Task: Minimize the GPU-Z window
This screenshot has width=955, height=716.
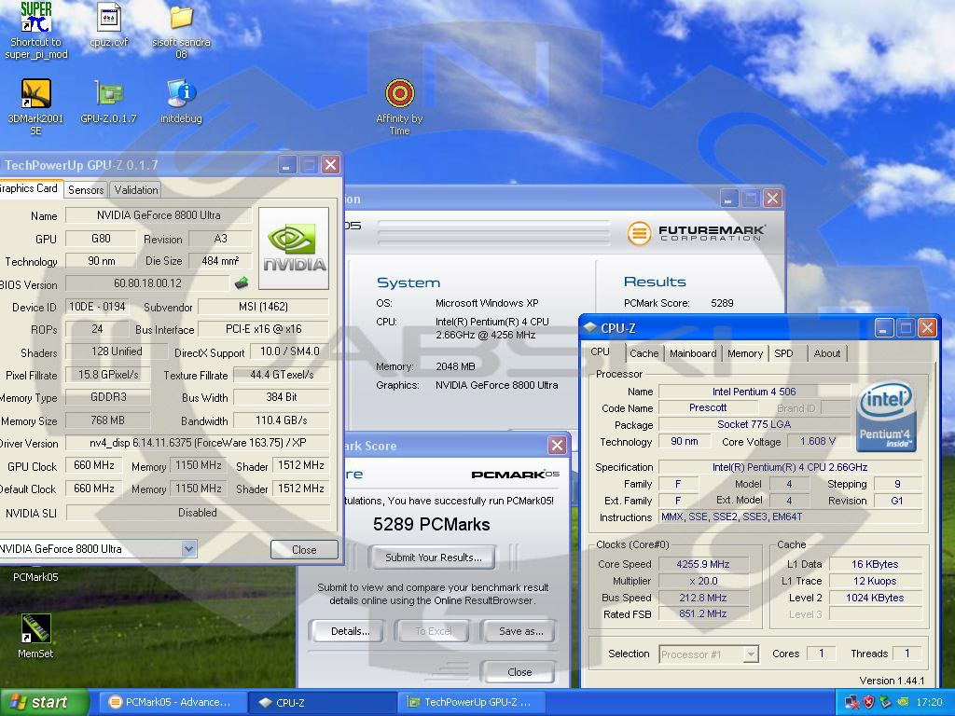Action: [287, 164]
